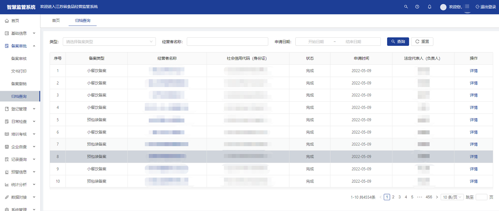Click the 经营者名称 input field
The image size is (499, 211).
[227, 42]
